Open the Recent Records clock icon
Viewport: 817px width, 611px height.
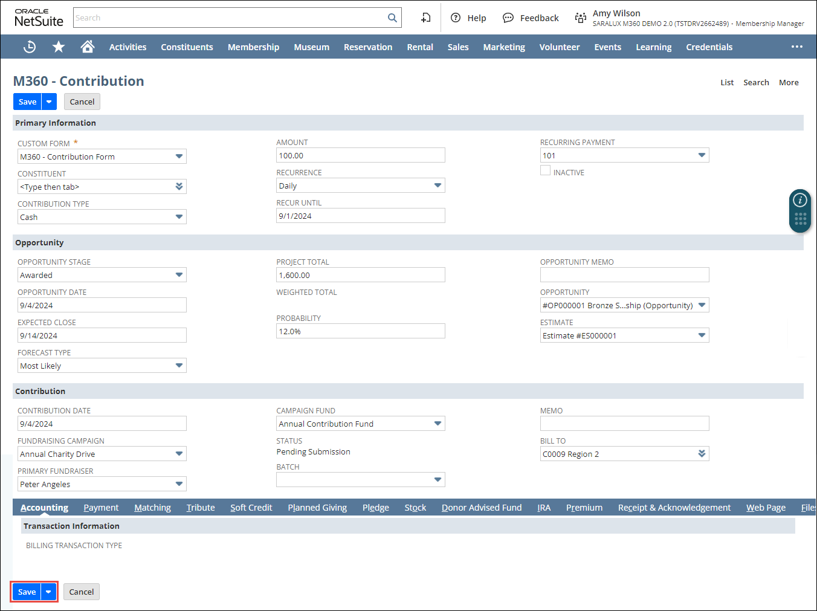(x=29, y=47)
